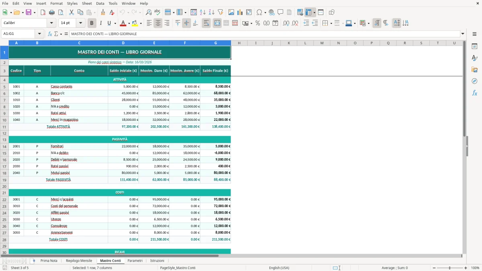Expand the background color dropdown arrow
Image resolution: width=482 pixels, height=271 pixels.
(x=141, y=23)
